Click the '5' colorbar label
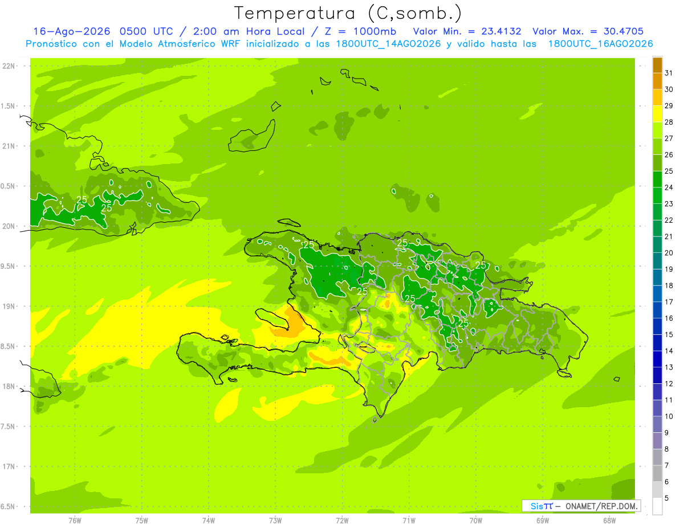 (x=667, y=498)
